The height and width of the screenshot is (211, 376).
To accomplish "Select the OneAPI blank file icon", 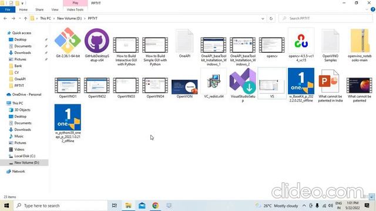I will coord(184,40).
